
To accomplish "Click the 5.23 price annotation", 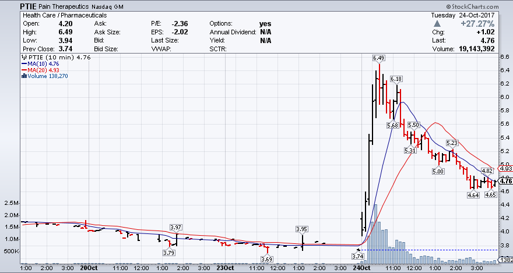I will click(x=453, y=143).
